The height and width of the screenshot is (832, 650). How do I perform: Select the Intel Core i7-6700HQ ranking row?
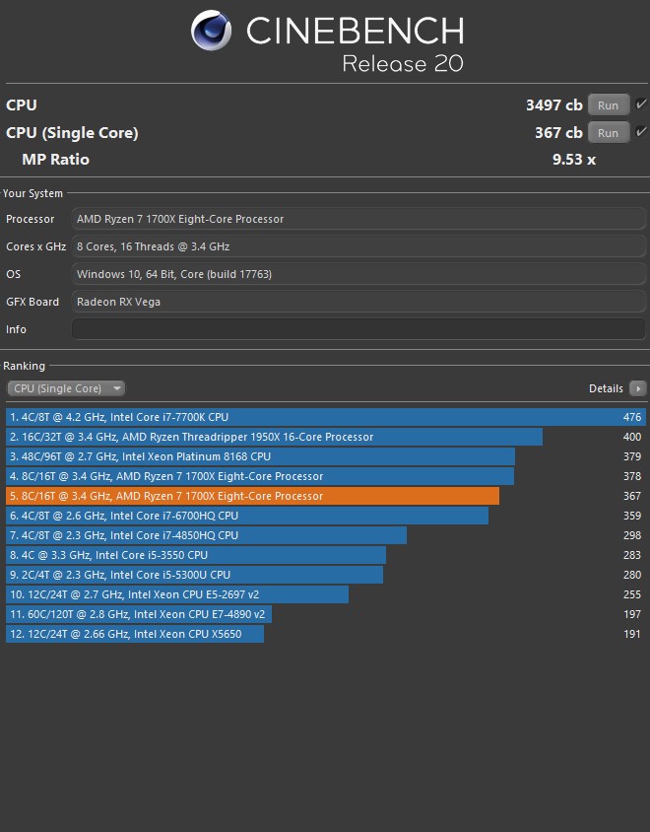pos(326,516)
